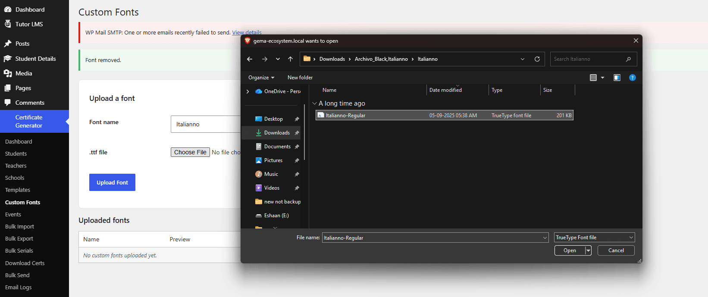Go back in the file dialog
Screen dimensions: 708x297
[250, 59]
